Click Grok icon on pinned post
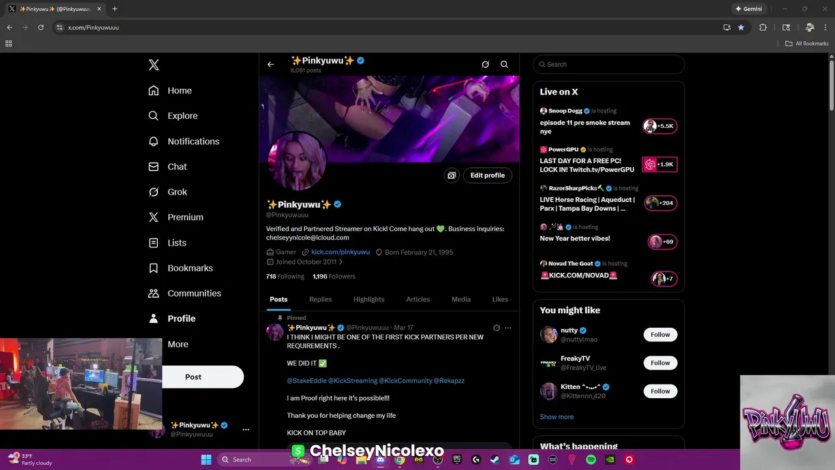The height and width of the screenshot is (470, 835). coord(496,328)
